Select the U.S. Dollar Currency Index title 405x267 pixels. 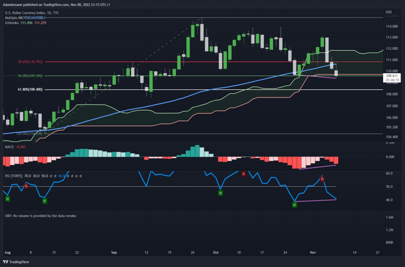(32, 13)
